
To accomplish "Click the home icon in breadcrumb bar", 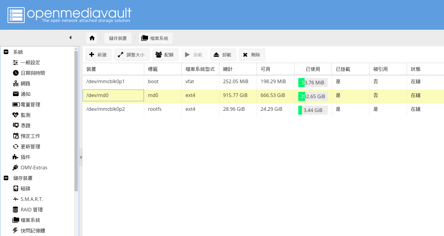I will (92, 38).
